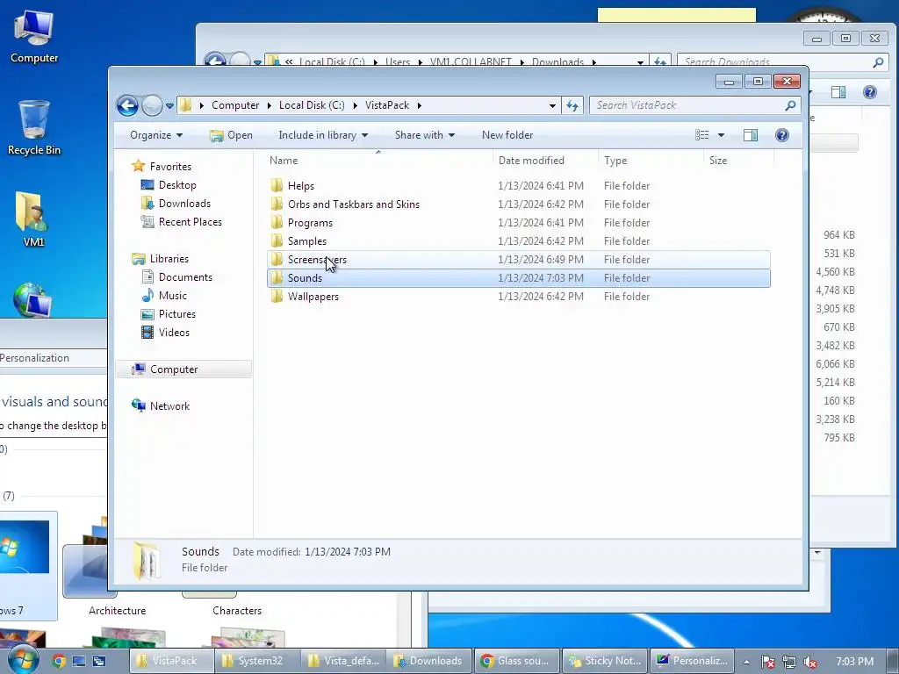Viewport: 899px width, 674px height.
Task: Sort by the Name column header
Action: click(x=378, y=161)
